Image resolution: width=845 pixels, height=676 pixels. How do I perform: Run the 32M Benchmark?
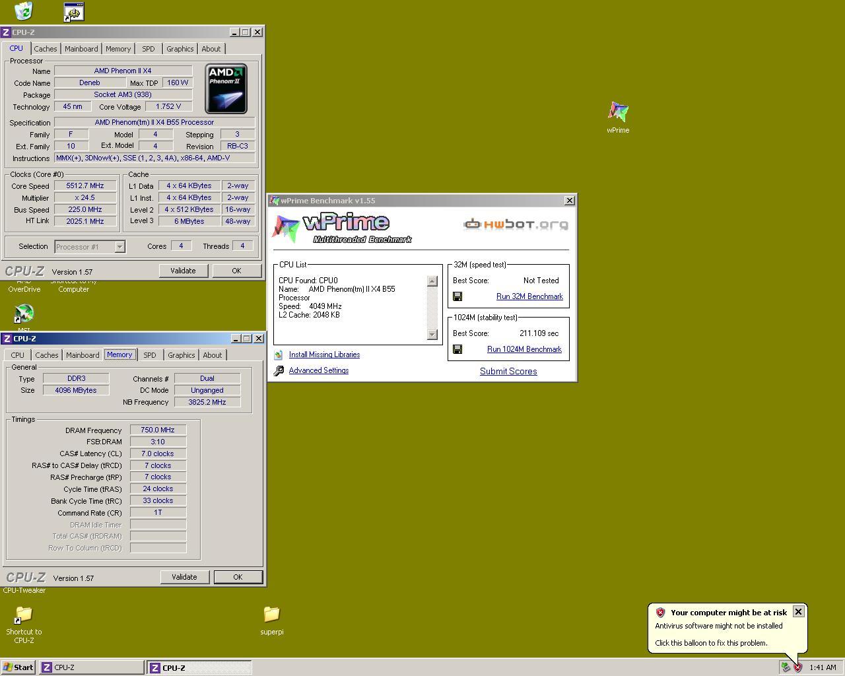click(x=529, y=296)
